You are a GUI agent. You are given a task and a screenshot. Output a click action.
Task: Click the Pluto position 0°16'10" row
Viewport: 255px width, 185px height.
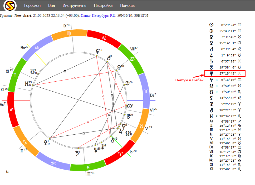(225, 80)
